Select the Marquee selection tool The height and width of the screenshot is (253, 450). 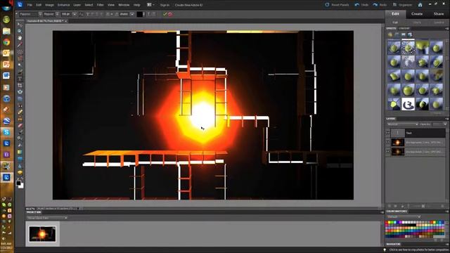point(20,51)
